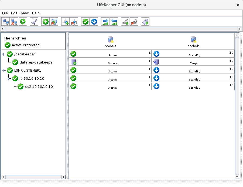Click the Target status text on node-b
Viewport: 243px width, 187px height.
pyautogui.click(x=194, y=63)
